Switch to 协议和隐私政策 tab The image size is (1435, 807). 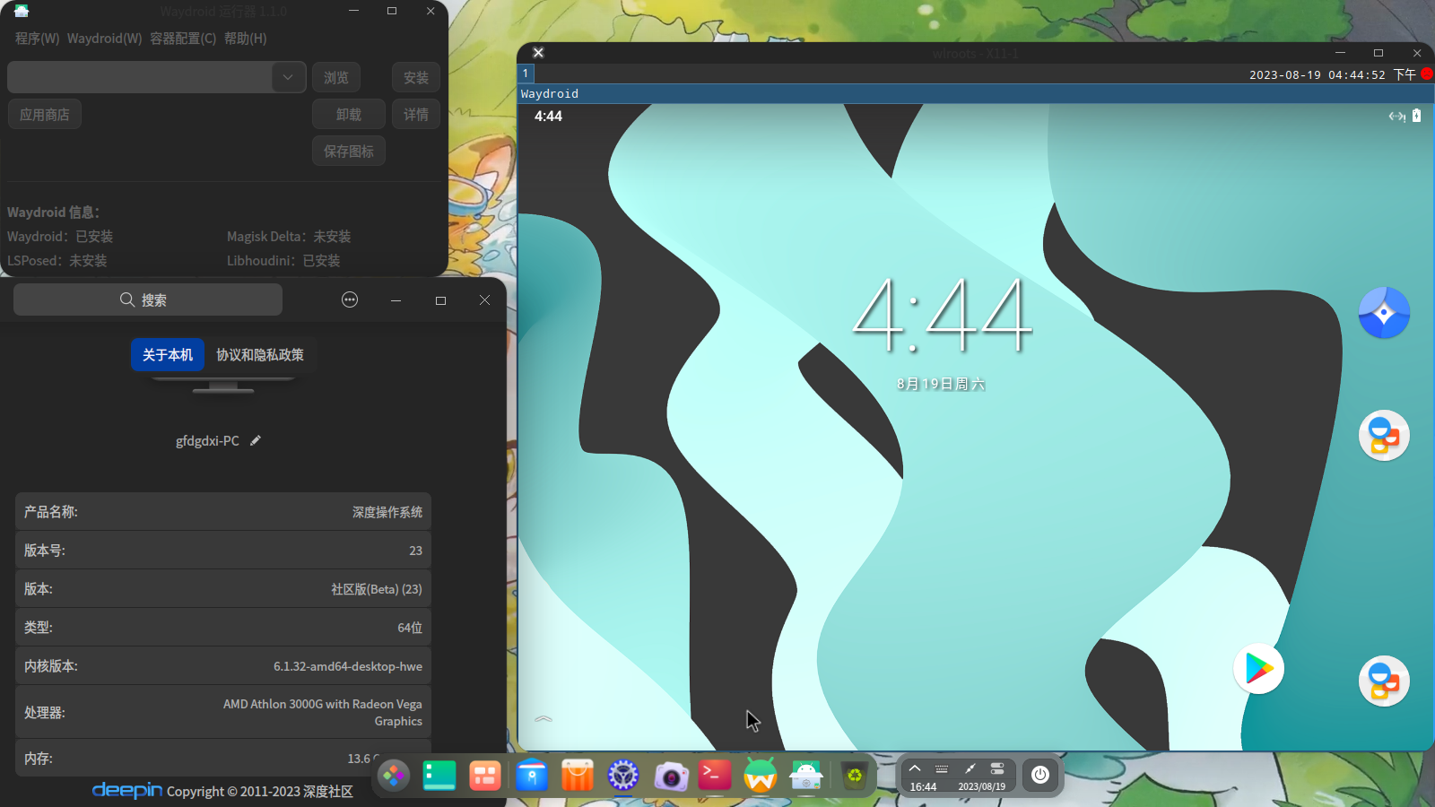click(x=260, y=355)
